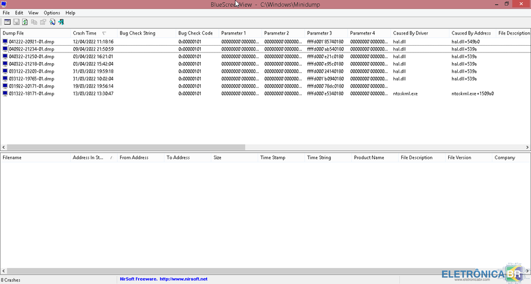Sort by the Crash Time column header
531x284 pixels.
[x=85, y=33]
